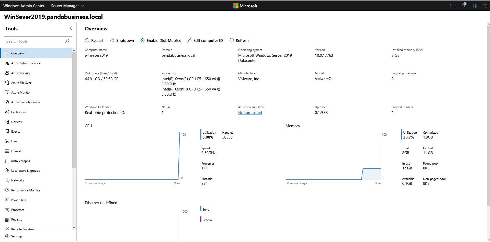Open the settings gear in top bar
490x242 pixels.
point(475,6)
